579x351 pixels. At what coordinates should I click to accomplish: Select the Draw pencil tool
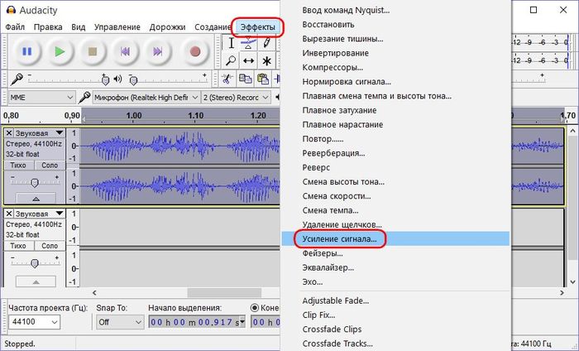(266, 43)
